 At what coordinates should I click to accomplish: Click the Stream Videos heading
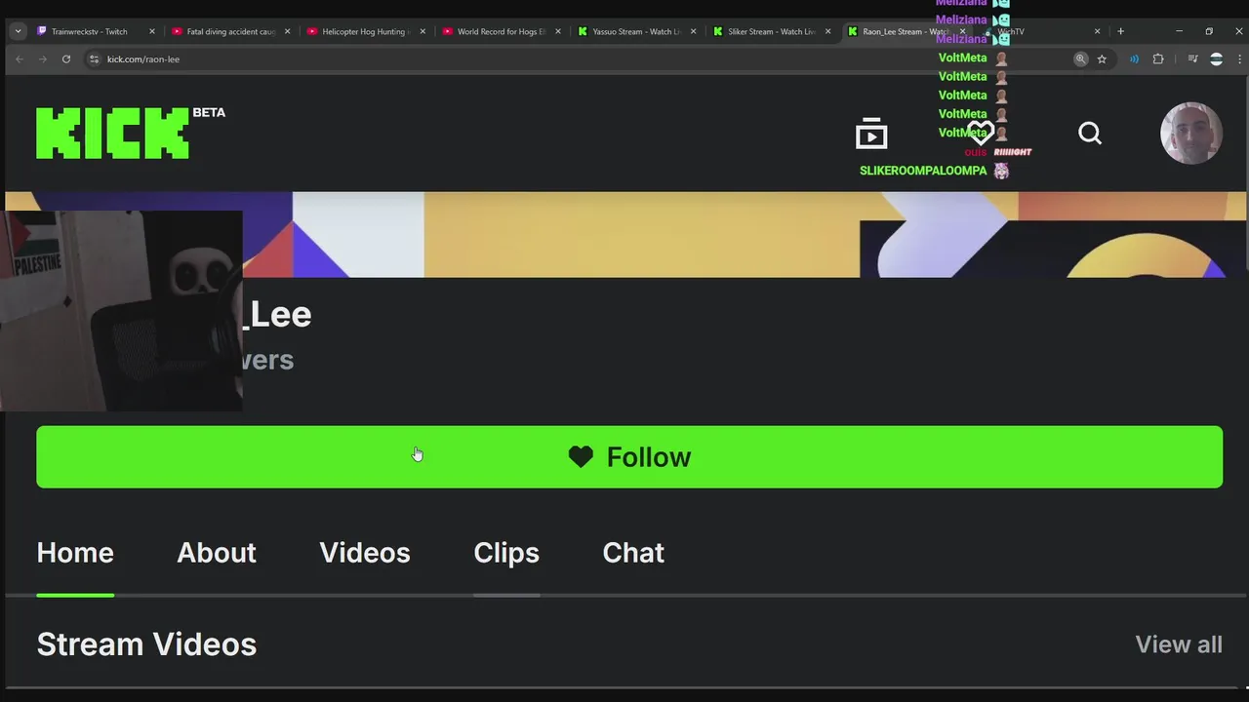point(146,644)
